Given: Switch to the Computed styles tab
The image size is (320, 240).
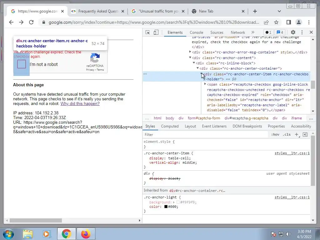Looking at the screenshot, I should [x=170, y=126].
